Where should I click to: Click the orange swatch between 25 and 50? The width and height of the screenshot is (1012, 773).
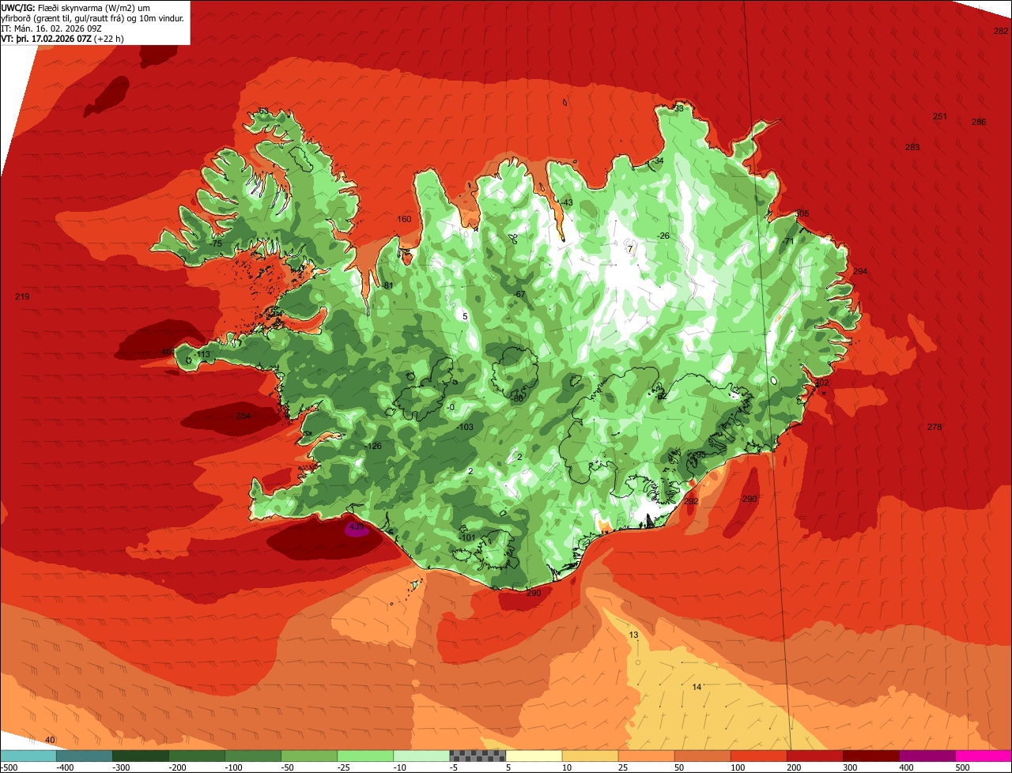pos(646,756)
